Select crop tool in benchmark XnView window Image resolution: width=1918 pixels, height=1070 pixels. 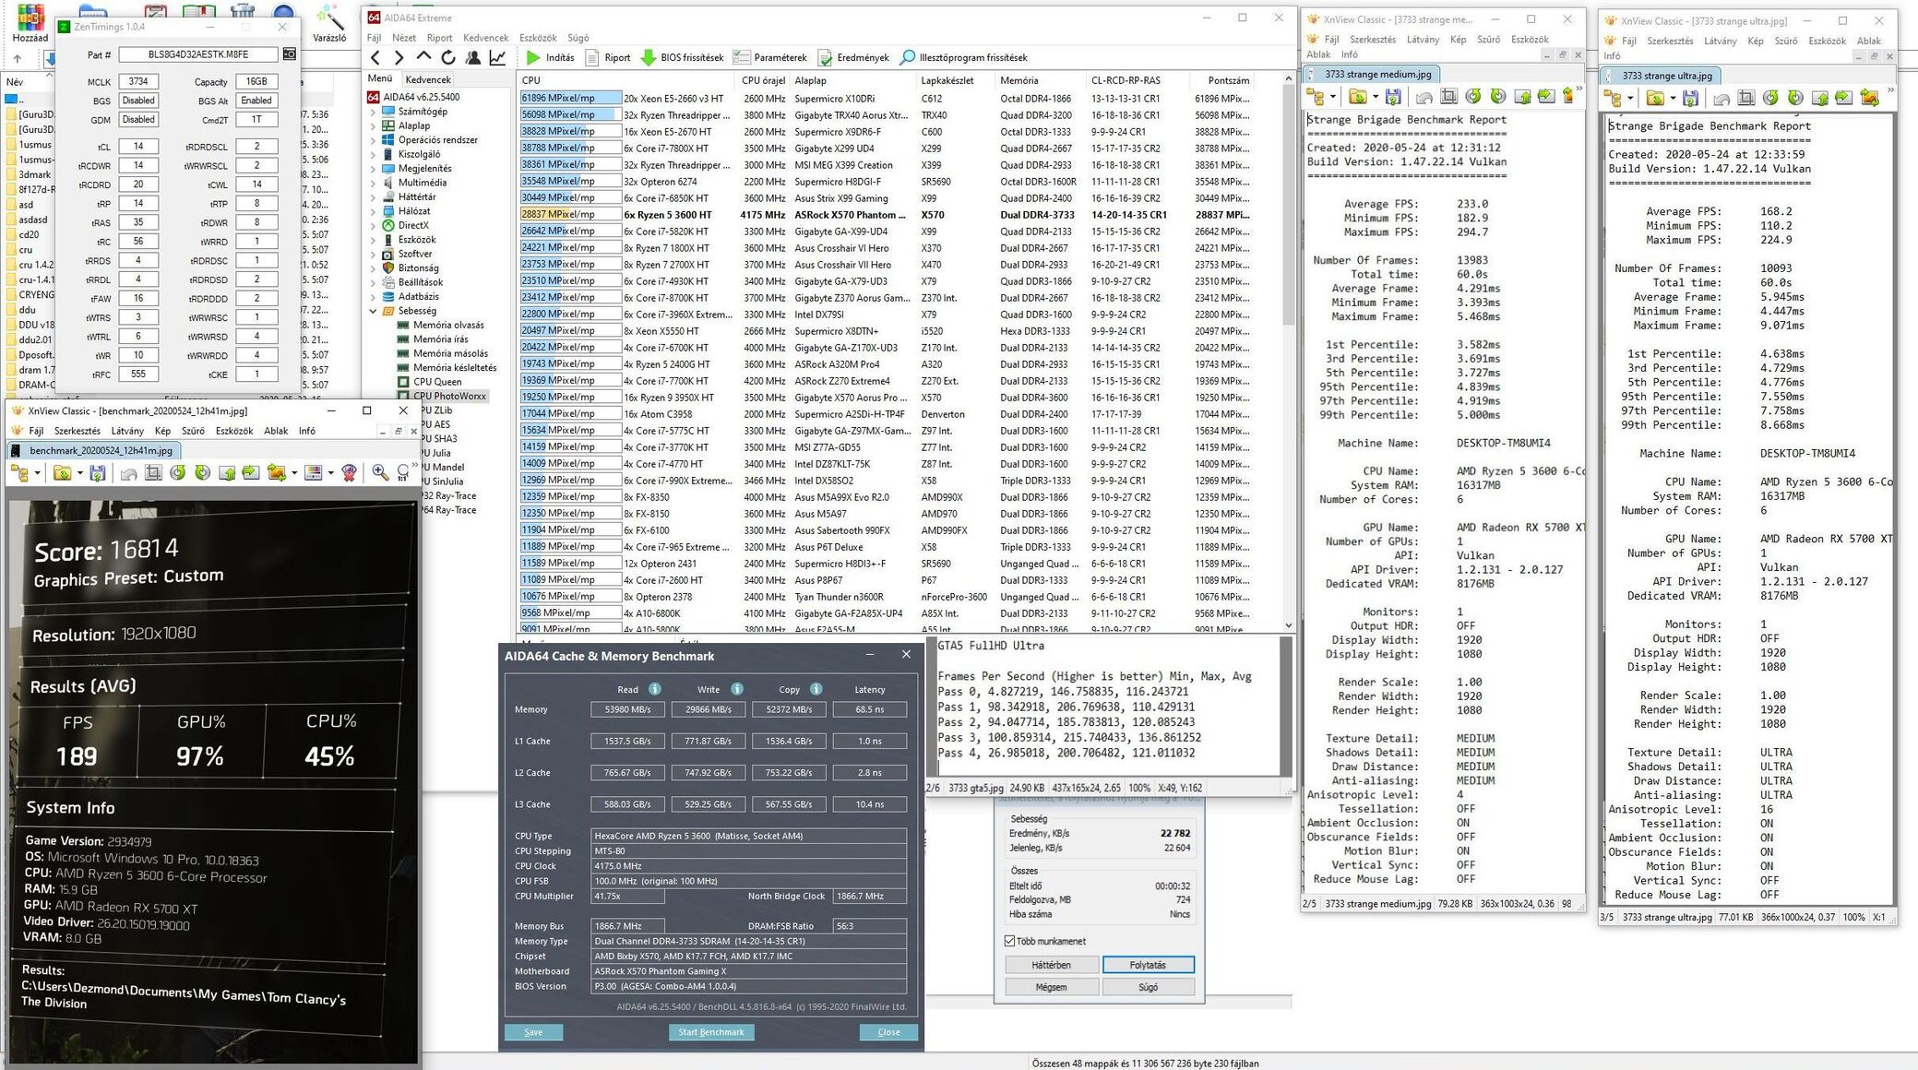click(x=153, y=473)
